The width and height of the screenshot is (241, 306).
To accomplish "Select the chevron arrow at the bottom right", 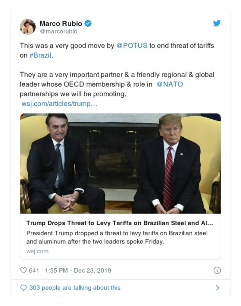I will click(x=218, y=288).
